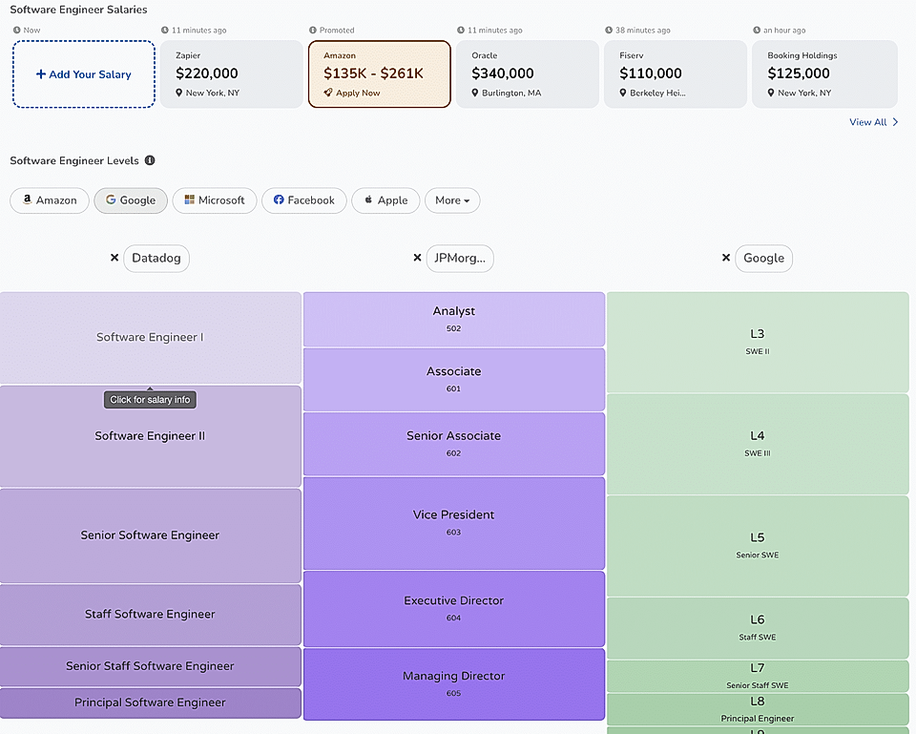This screenshot has width=916, height=734.
Task: Open the Zapier $220,000 salary card
Action: point(231,74)
